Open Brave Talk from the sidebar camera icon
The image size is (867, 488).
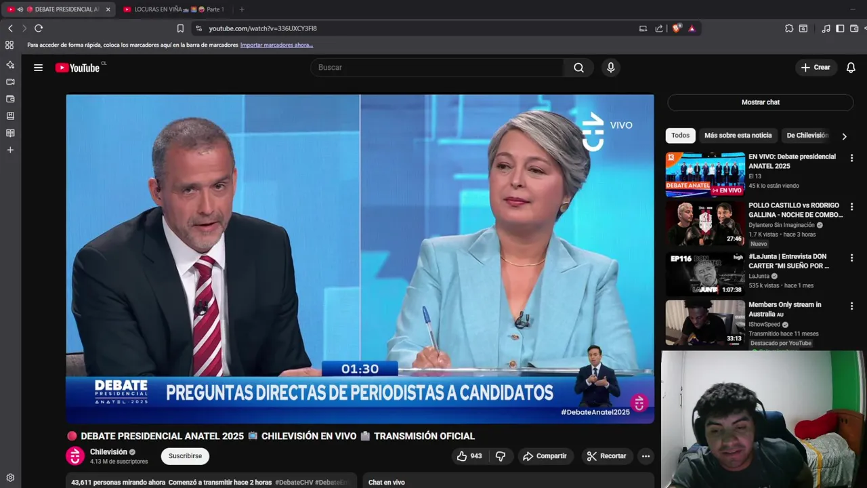pos(10,82)
